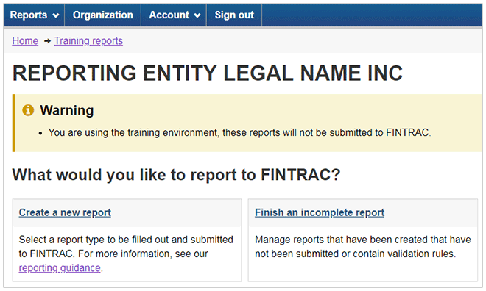486x291 pixels.
Task: Go to the Organization menu item
Action: (102, 15)
